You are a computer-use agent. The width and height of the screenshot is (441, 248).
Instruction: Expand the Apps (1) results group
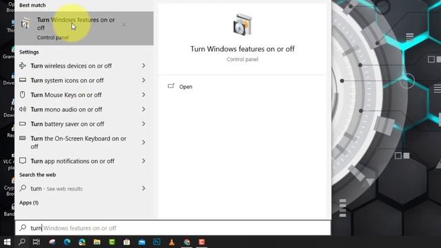click(x=29, y=203)
